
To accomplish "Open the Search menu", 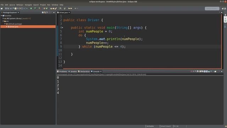I will pos(36,5).
